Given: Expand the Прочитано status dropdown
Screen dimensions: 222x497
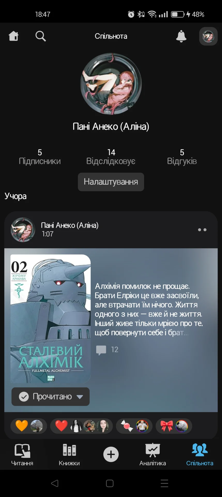Looking at the screenshot, I should (x=51, y=397).
